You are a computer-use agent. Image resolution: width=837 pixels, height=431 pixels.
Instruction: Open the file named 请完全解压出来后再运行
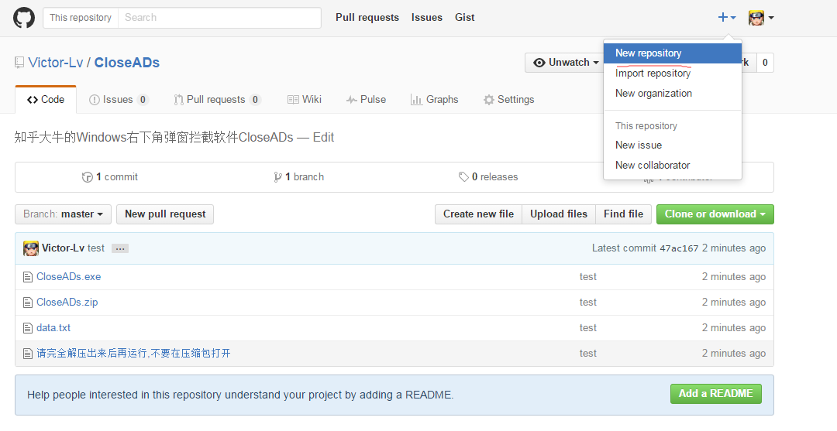(x=133, y=354)
